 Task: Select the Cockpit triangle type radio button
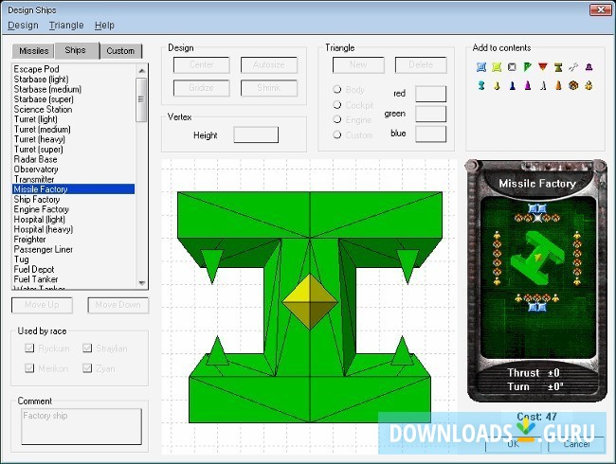click(x=337, y=104)
